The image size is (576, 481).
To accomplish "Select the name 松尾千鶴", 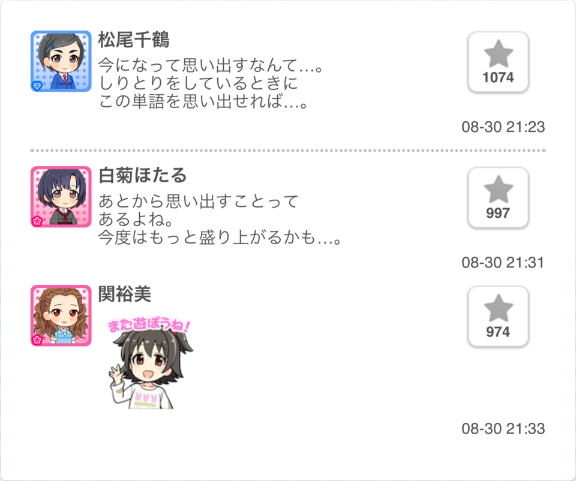I will click(134, 40).
